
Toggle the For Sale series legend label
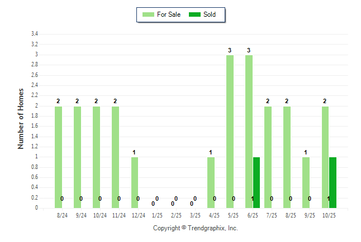[x=169, y=14]
